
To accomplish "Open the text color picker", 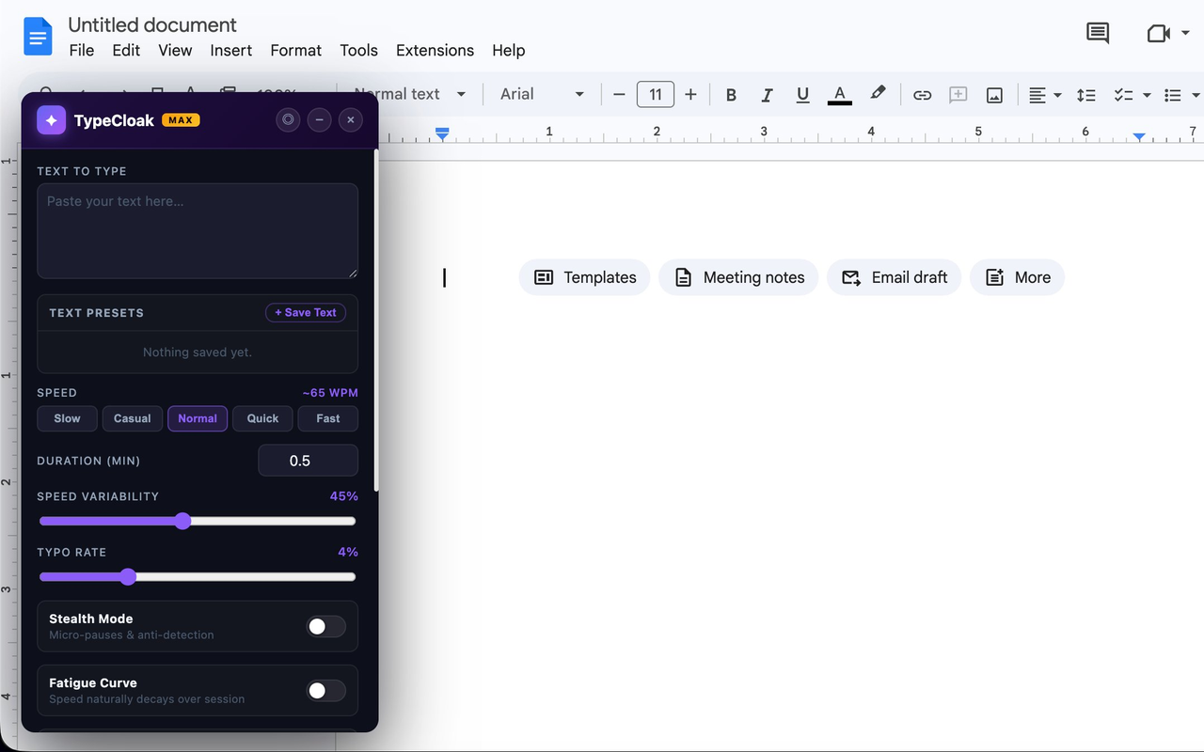I will pos(839,94).
